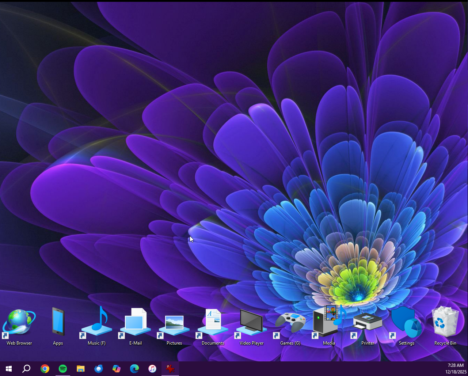This screenshot has width=468, height=376.
Task: Switch to the red IrfanView taskbar app
Action: [x=170, y=369]
